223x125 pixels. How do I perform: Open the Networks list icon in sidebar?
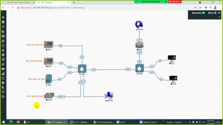click(3, 27)
